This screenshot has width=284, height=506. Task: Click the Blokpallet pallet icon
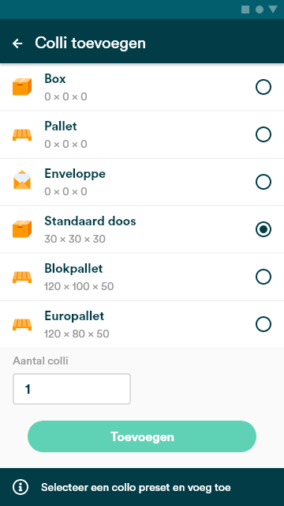[x=22, y=277]
